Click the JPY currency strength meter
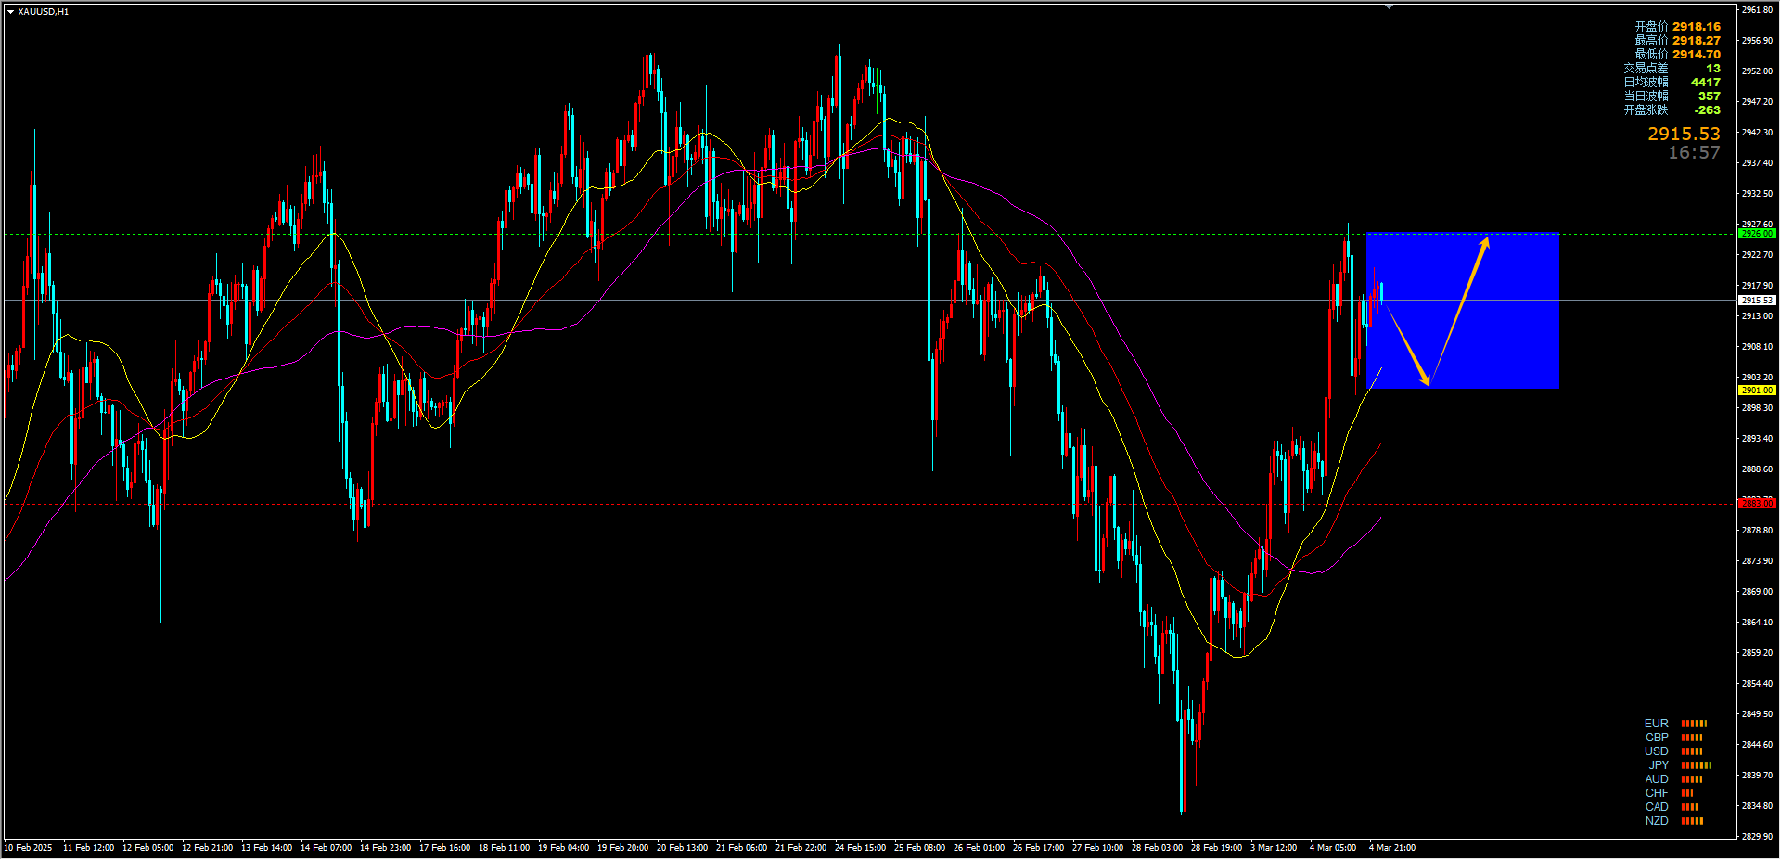1781x860 pixels. 1697,765
